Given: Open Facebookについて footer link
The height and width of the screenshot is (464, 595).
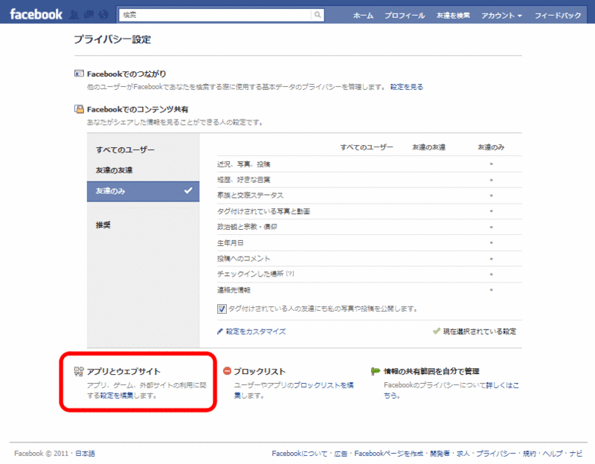Looking at the screenshot, I should click(x=300, y=454).
